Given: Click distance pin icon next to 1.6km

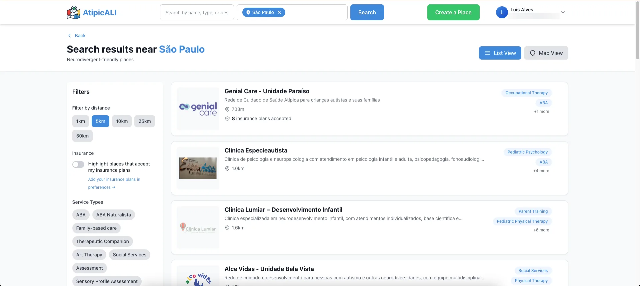Looking at the screenshot, I should tap(227, 228).
